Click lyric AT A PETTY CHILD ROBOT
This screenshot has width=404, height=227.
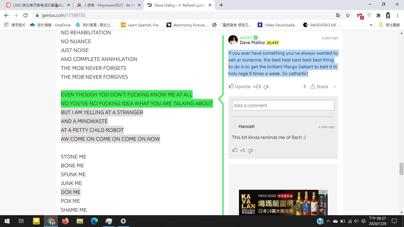coord(92,130)
